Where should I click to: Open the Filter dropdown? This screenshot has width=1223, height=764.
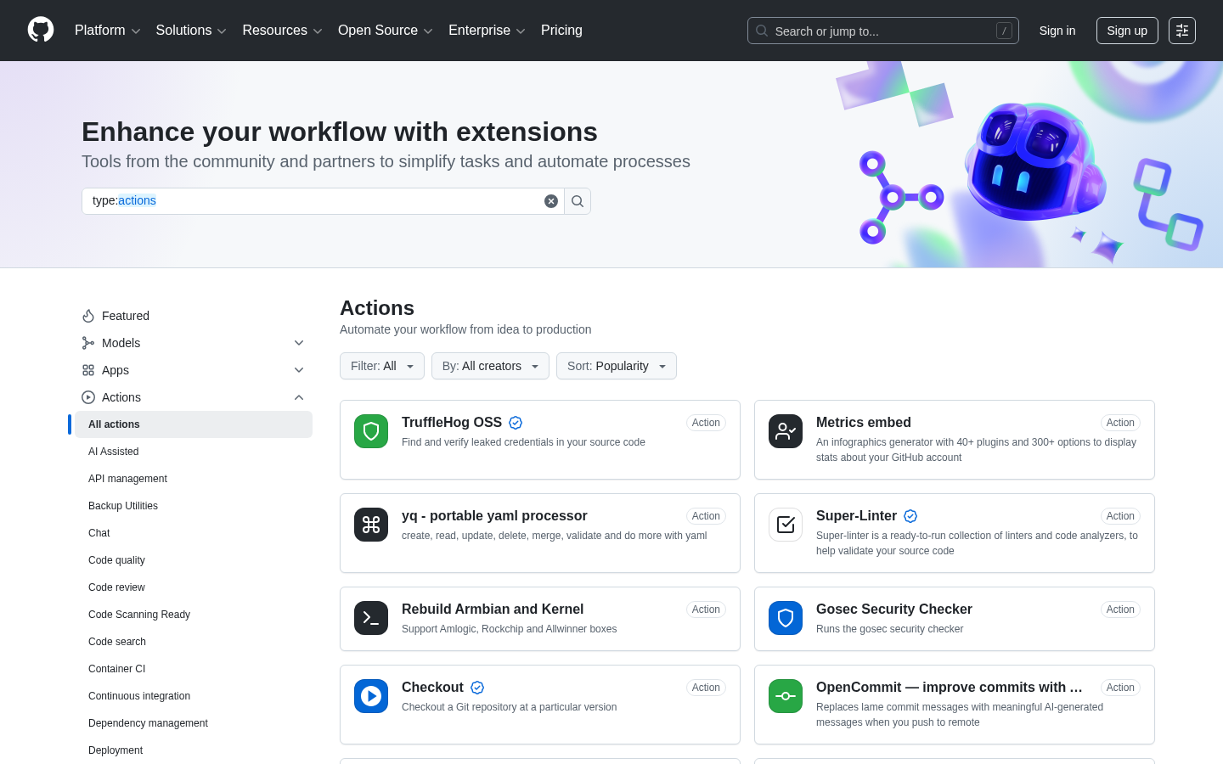[x=382, y=366]
